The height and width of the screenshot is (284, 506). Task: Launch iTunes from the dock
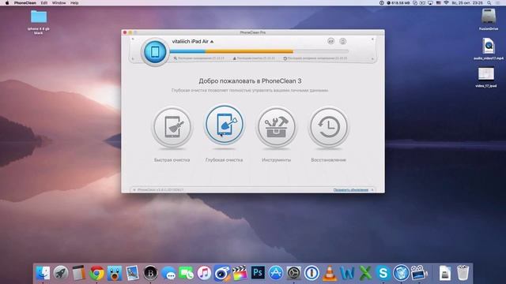204,273
